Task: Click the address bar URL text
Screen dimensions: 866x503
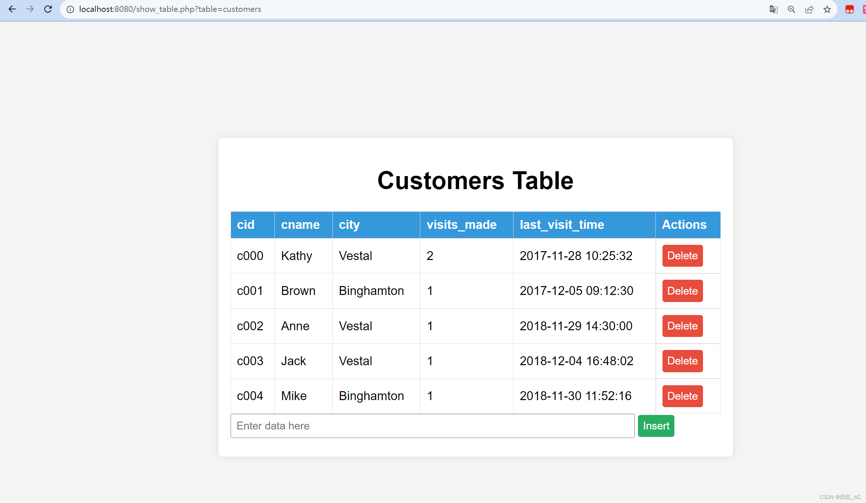Action: (x=170, y=9)
